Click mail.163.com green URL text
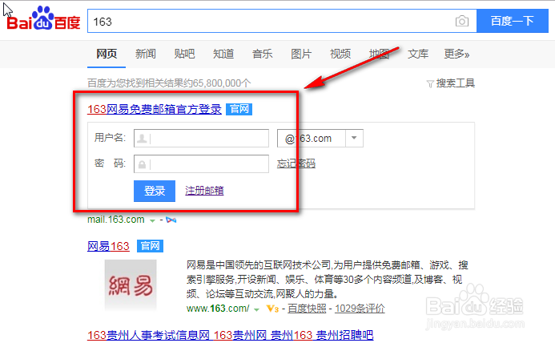This screenshot has height=343, width=555. point(116,220)
